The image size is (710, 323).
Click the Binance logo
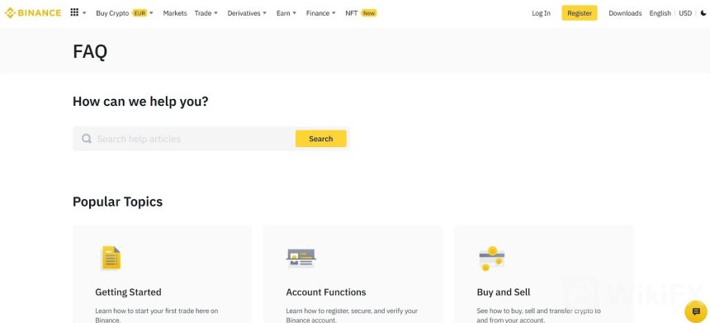(32, 13)
